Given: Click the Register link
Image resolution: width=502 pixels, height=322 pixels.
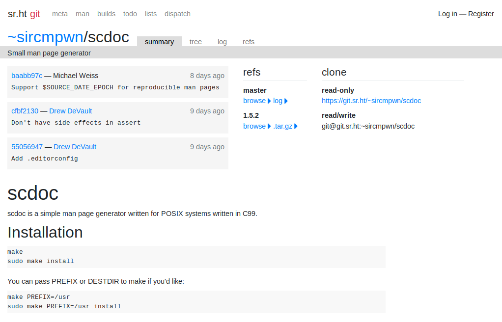Looking at the screenshot, I should 481,14.
